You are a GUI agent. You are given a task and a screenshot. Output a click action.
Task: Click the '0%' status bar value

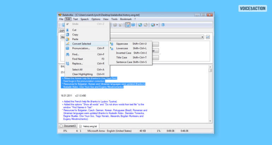(65, 131)
